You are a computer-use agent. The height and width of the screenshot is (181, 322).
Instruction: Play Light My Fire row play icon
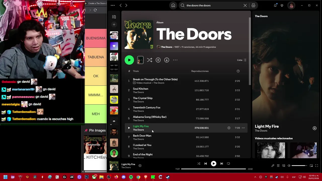coord(129,128)
